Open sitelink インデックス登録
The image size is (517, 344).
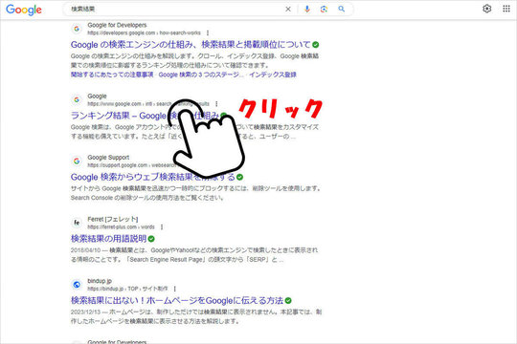pyautogui.click(x=273, y=75)
